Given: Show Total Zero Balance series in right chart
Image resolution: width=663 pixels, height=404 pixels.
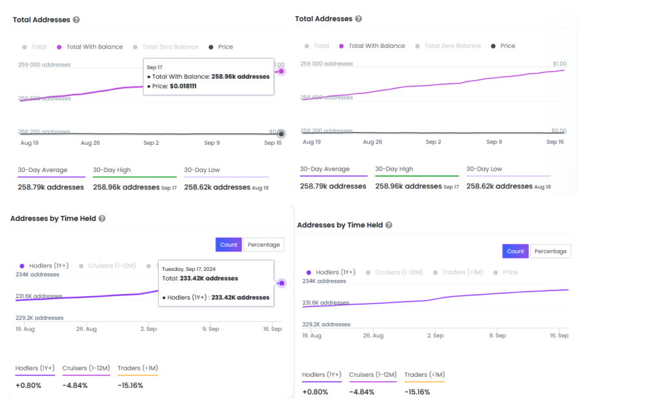Looking at the screenshot, I should (x=448, y=46).
